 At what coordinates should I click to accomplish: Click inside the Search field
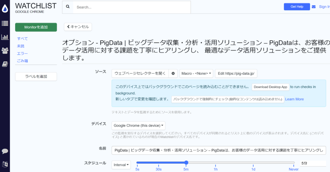(132, 7)
